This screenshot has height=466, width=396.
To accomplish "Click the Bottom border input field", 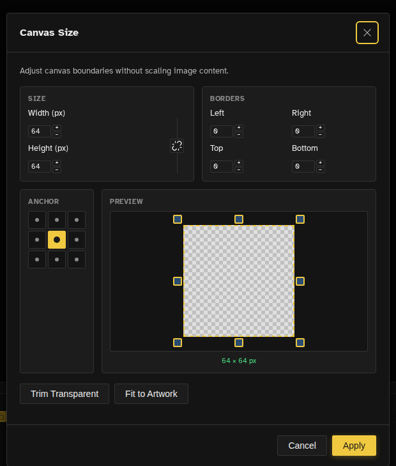I will 303,166.
